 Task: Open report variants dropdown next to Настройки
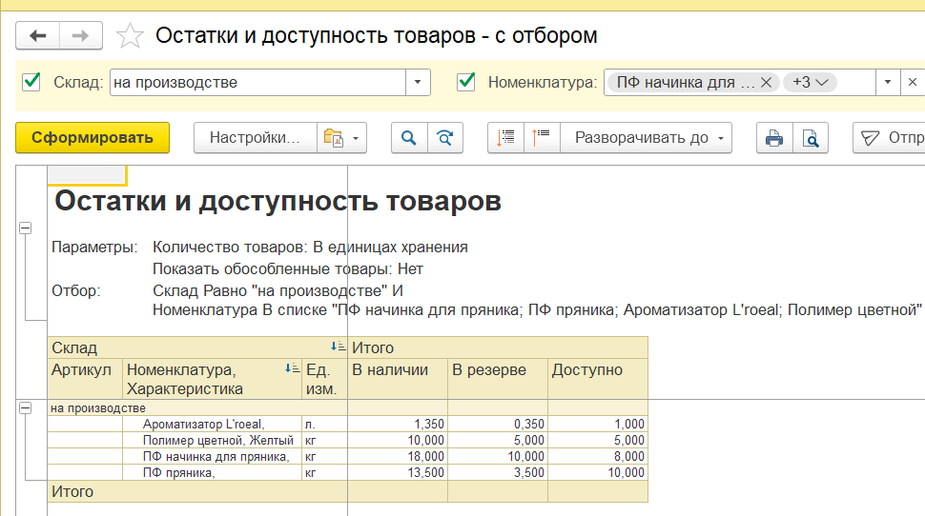pyautogui.click(x=342, y=138)
